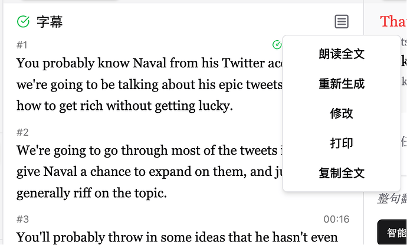Choose 重新生成 in the dropdown menu
The width and height of the screenshot is (407, 245).
(342, 84)
